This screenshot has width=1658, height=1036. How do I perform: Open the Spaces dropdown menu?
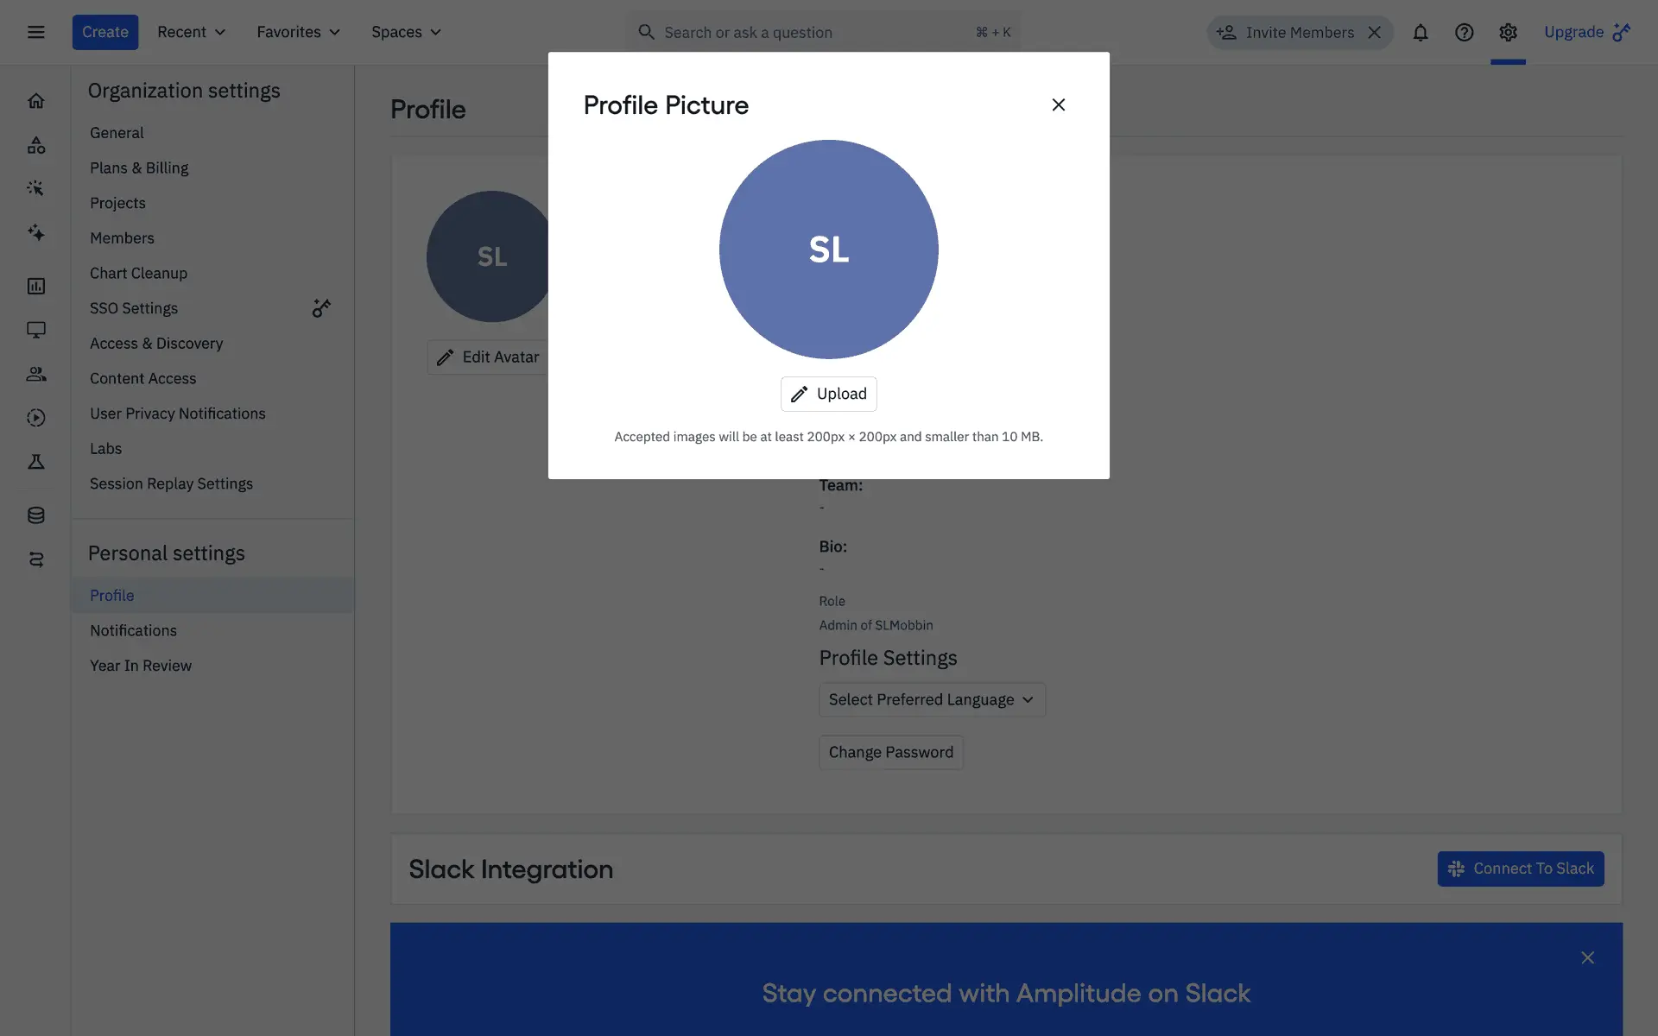tap(406, 33)
